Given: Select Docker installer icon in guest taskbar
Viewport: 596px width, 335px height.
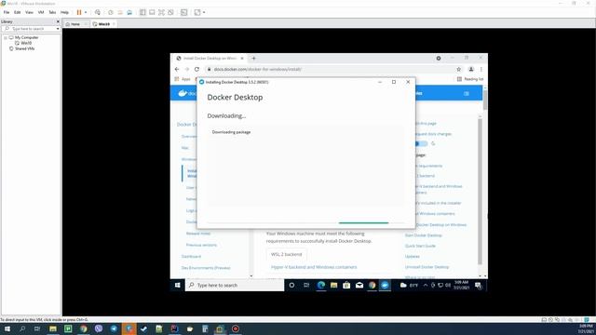Looking at the screenshot, I should click(385, 286).
